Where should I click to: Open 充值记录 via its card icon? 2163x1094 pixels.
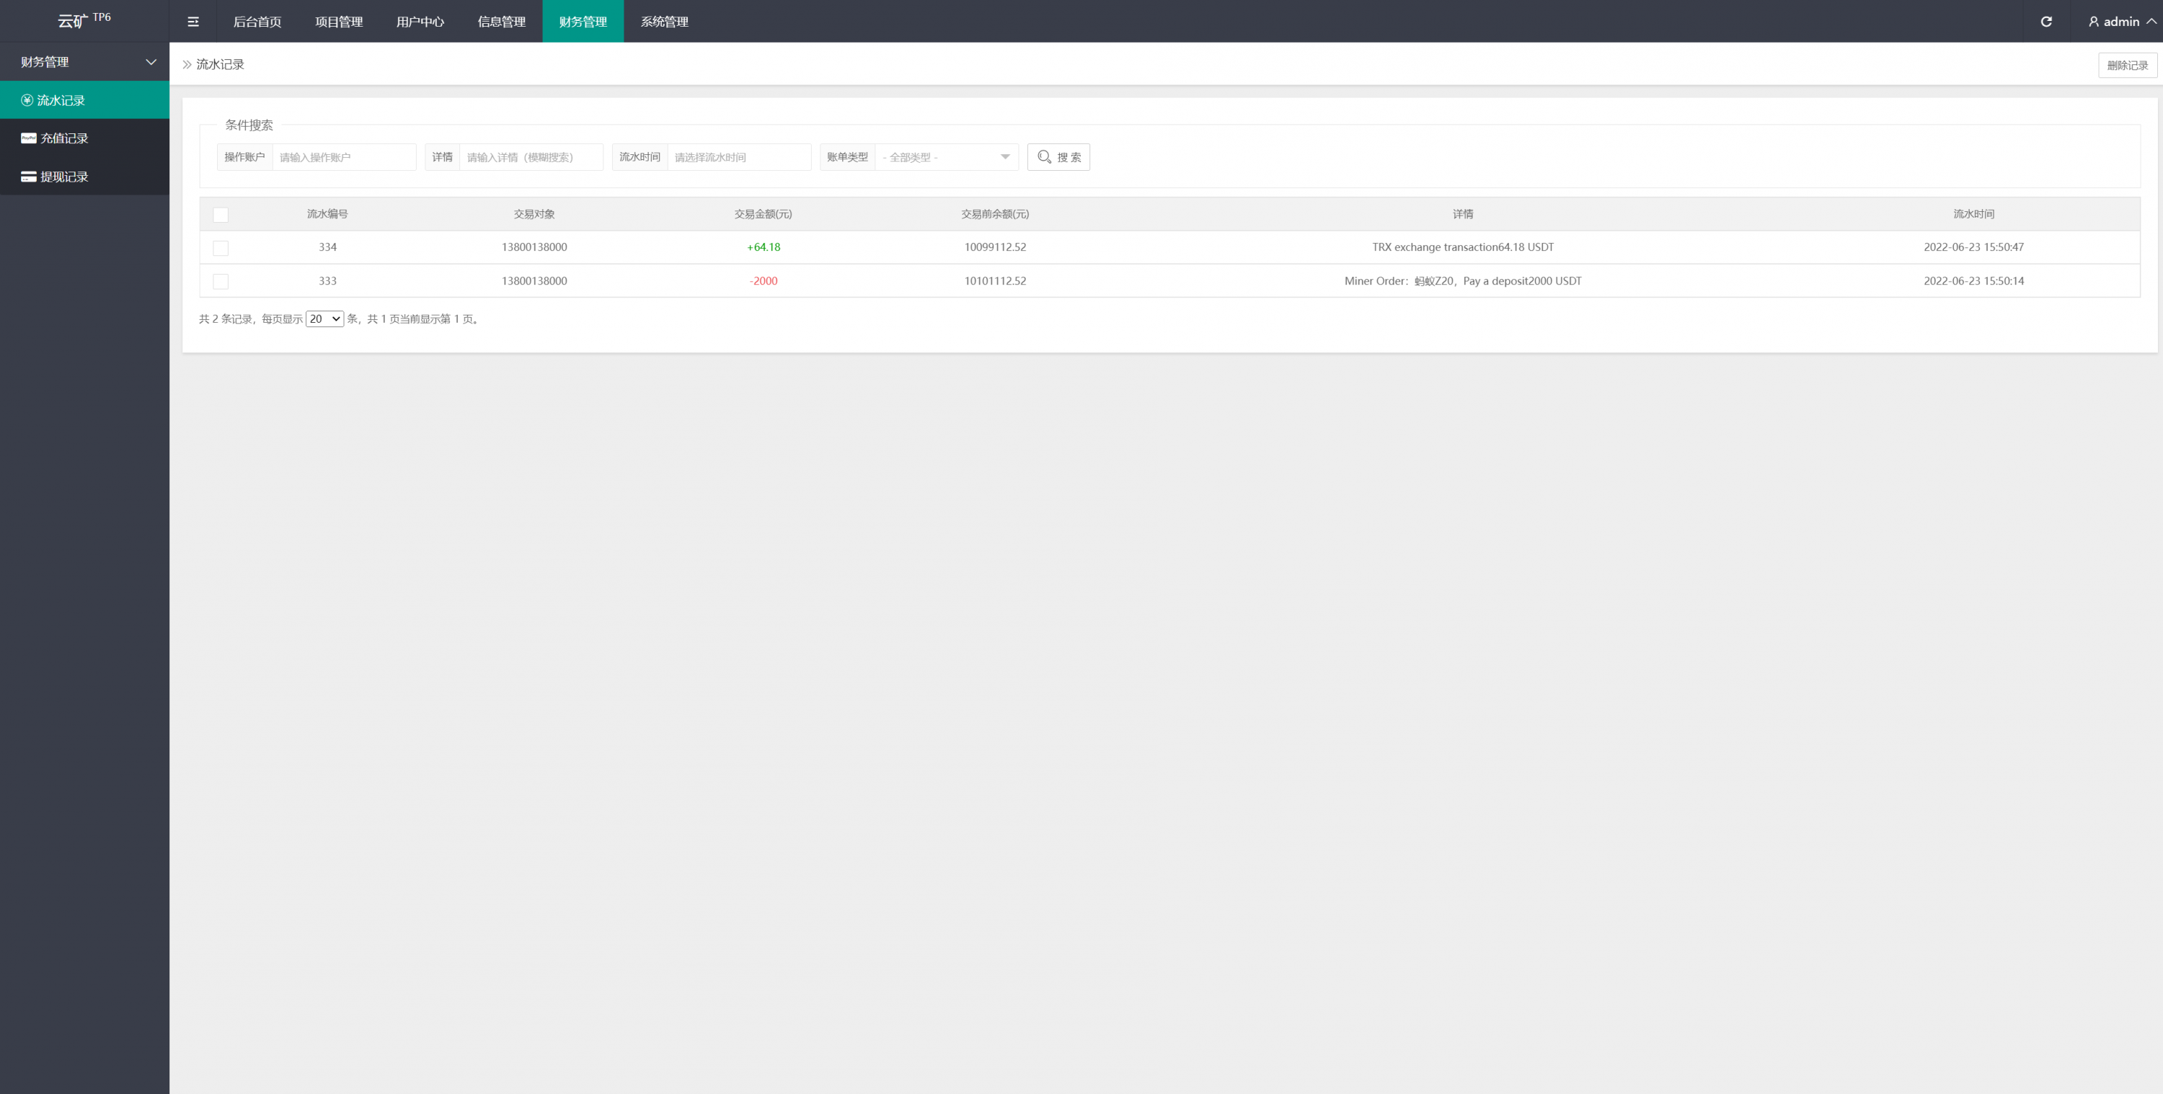[29, 138]
